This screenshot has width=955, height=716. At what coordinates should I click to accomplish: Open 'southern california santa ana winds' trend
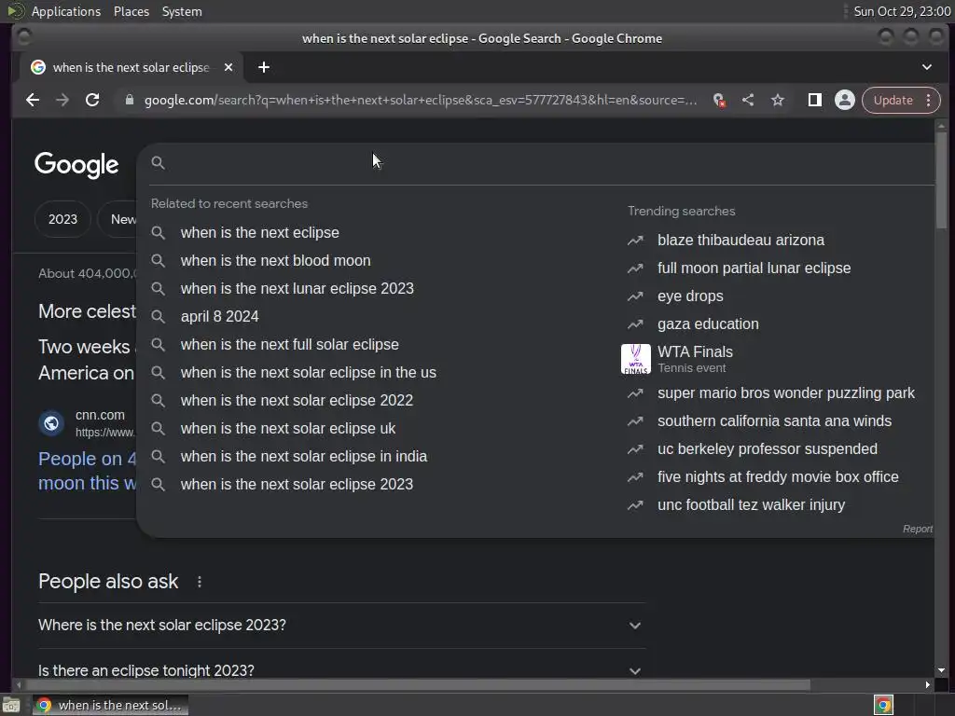click(x=774, y=421)
